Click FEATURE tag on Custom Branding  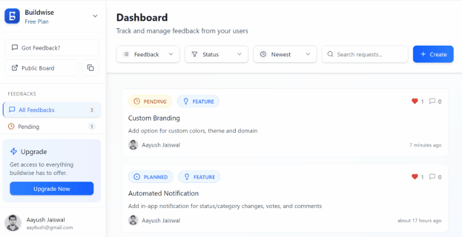pos(198,102)
